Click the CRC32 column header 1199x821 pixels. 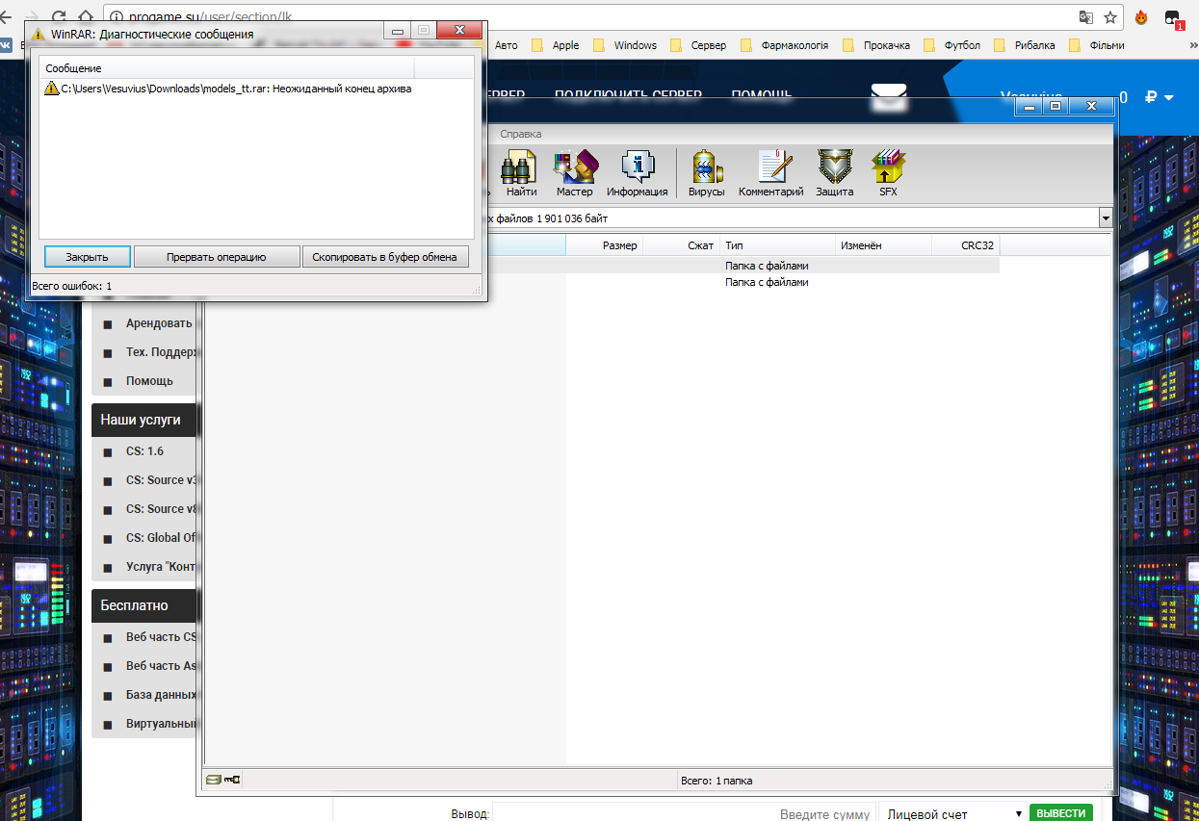[x=966, y=245]
